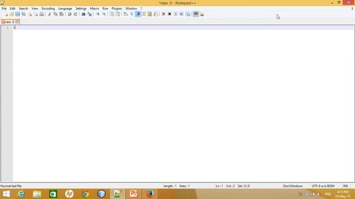Toggle Show All Characters pilcrow icon
This screenshot has width=355, height=199.
(x=131, y=14)
